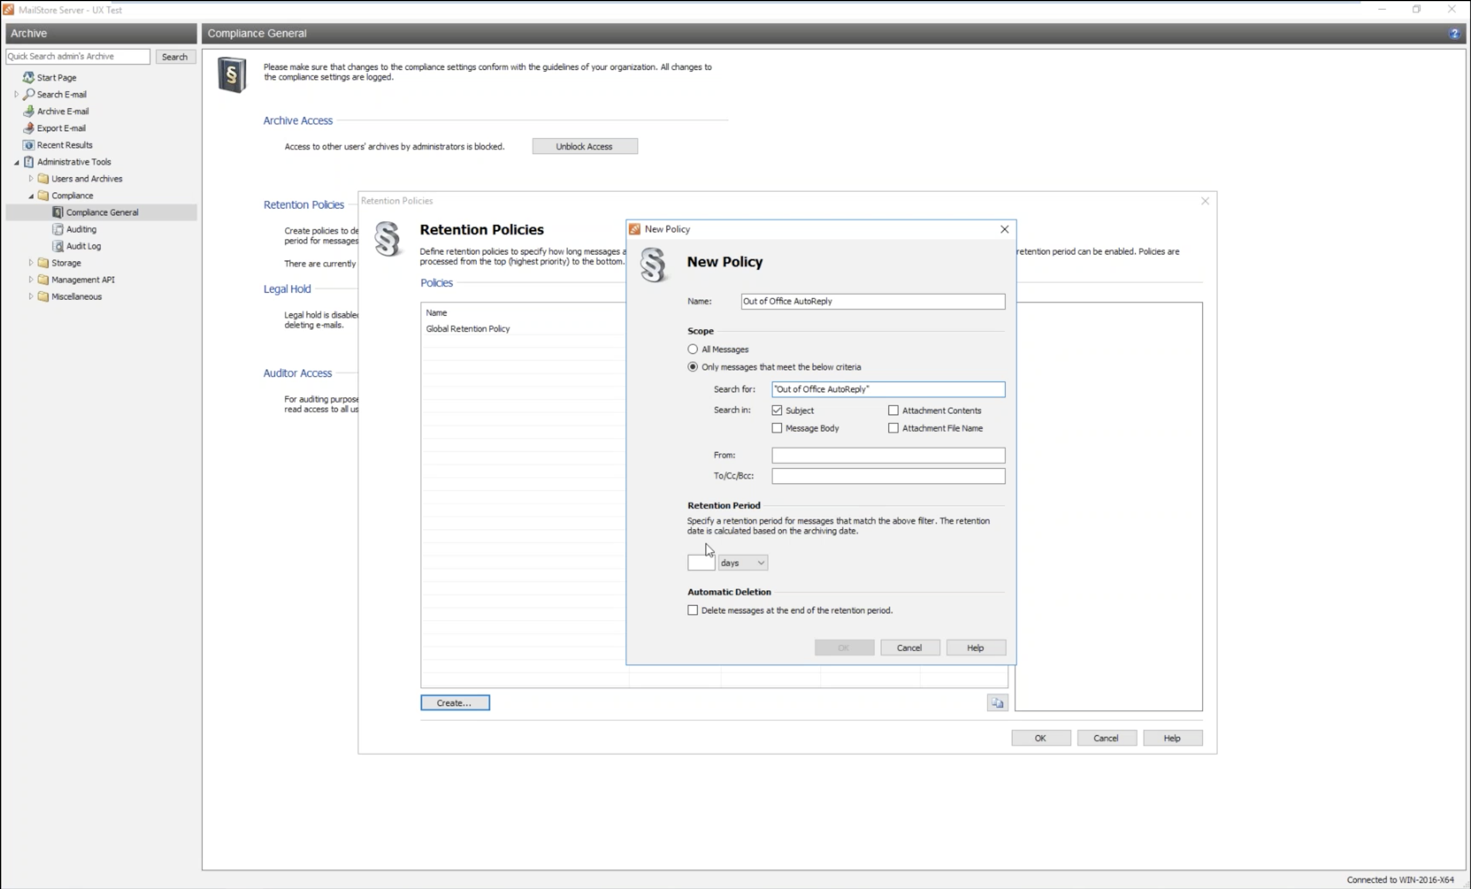Uncheck the Subject search checkbox

pyautogui.click(x=777, y=410)
